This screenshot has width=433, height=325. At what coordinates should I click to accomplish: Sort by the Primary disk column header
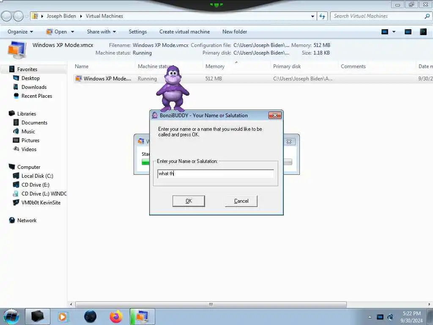click(287, 66)
